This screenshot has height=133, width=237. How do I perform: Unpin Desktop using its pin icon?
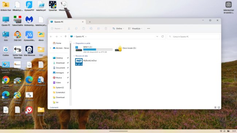[x=68, y=58]
